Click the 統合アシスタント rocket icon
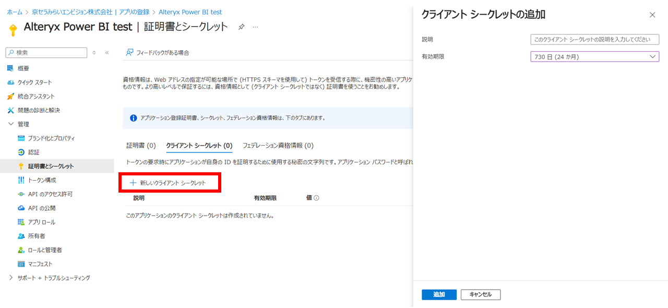The width and height of the screenshot is (668, 308). pyautogui.click(x=11, y=97)
